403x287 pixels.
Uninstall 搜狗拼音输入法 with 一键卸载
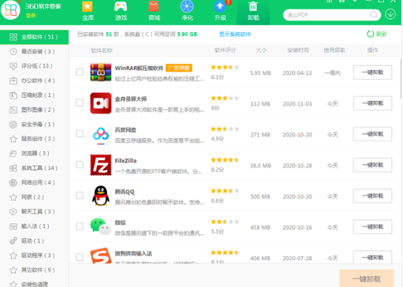[372, 257]
